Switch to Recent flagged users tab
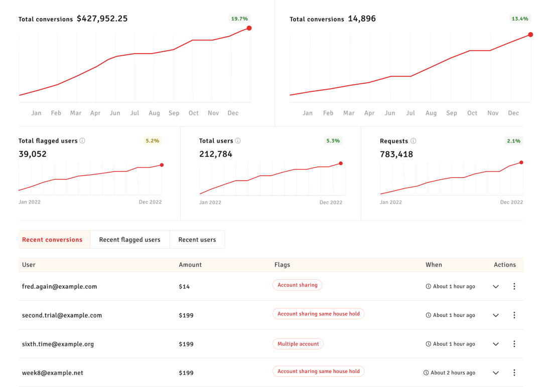Screen dimensions: 542x387 coord(129,240)
